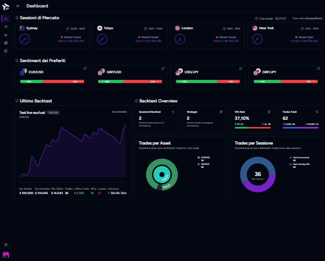This screenshot has height=261, width=325.
Task: Click the Test live eur/usd equity chart
Action: (73, 150)
